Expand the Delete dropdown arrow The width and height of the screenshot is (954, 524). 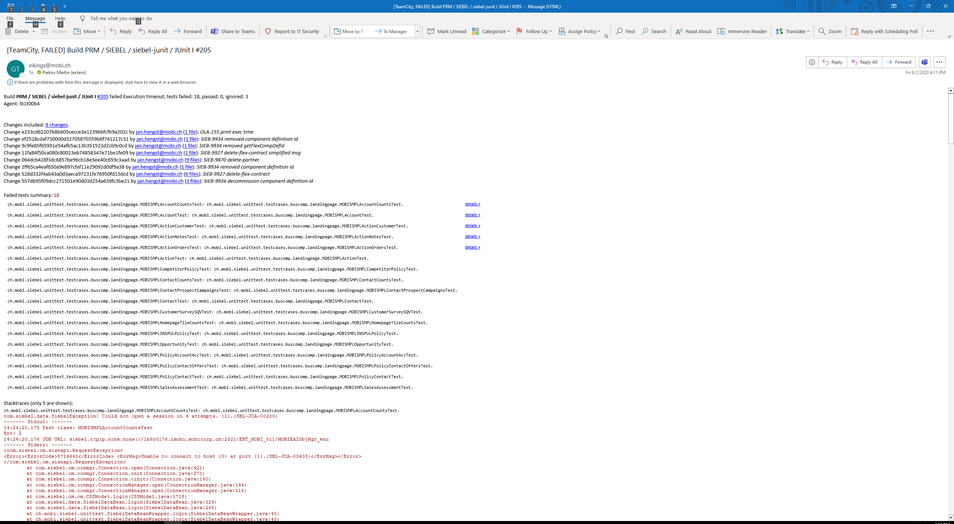coord(34,31)
